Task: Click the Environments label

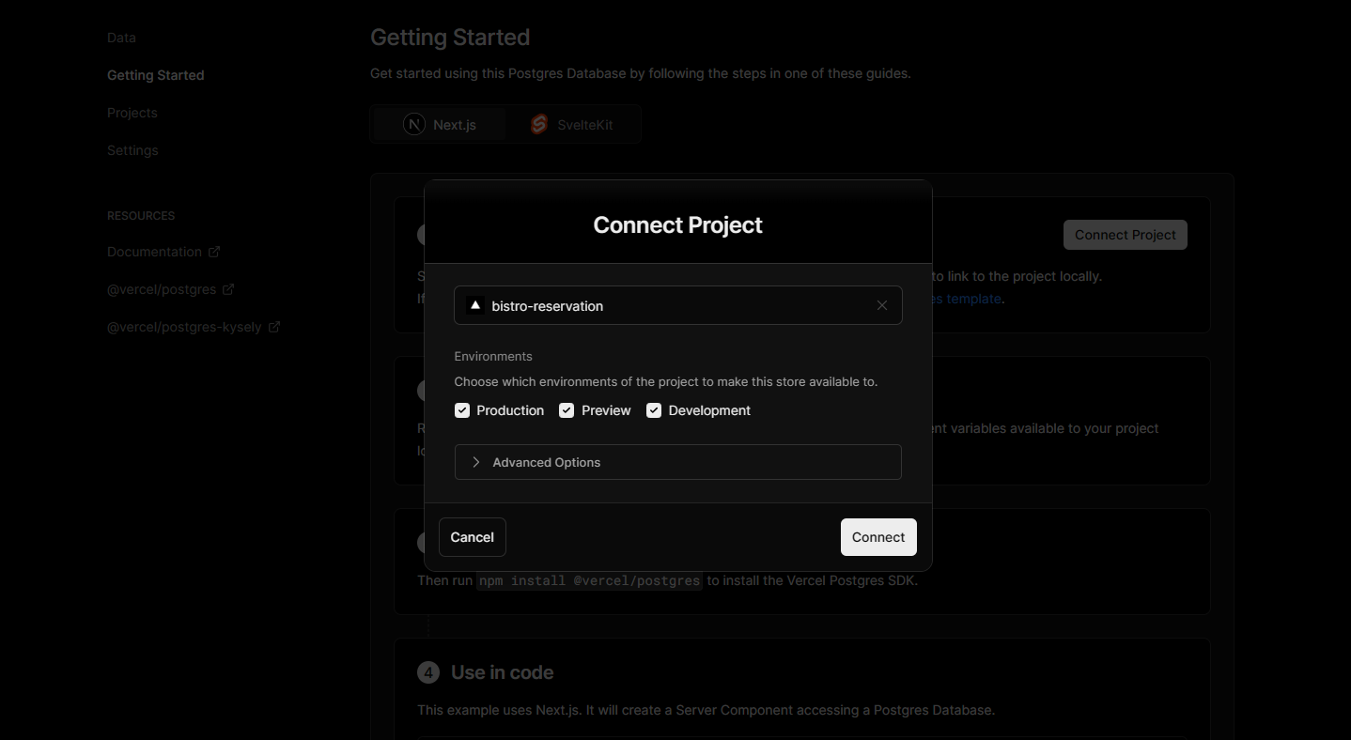Action: pos(493,356)
